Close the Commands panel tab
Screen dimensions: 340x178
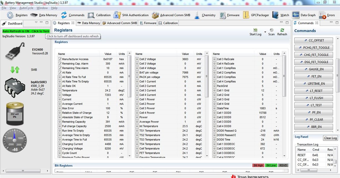[317, 23]
